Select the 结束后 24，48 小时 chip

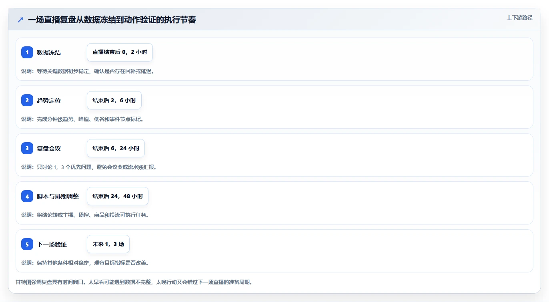click(x=118, y=196)
